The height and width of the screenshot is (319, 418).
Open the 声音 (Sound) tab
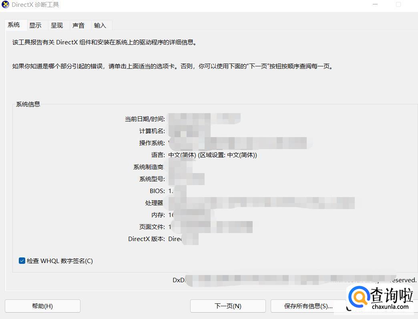[78, 25]
